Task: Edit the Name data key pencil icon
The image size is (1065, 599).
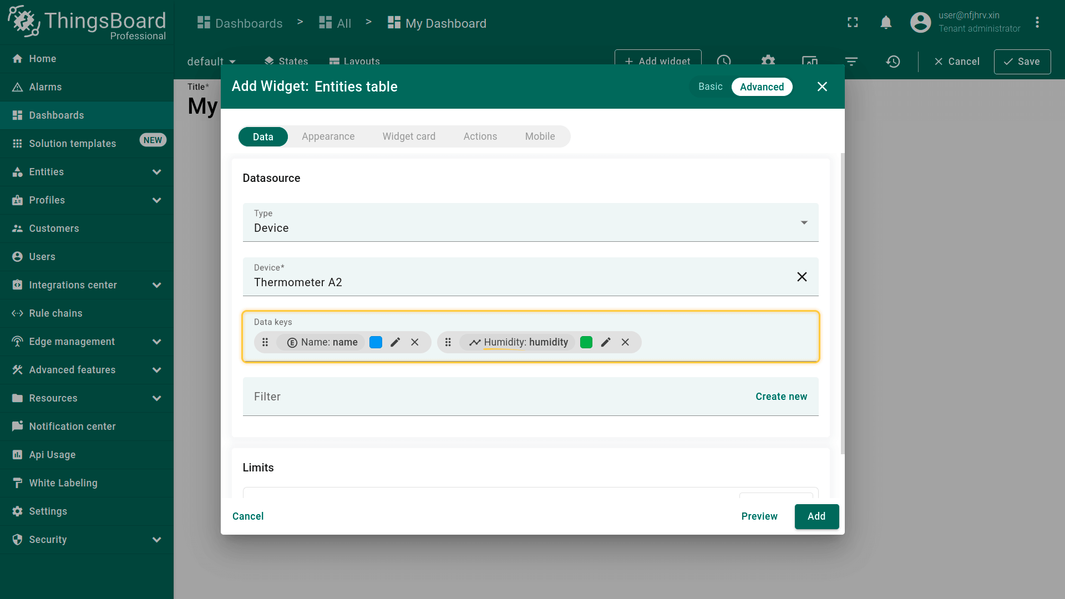Action: coord(395,342)
